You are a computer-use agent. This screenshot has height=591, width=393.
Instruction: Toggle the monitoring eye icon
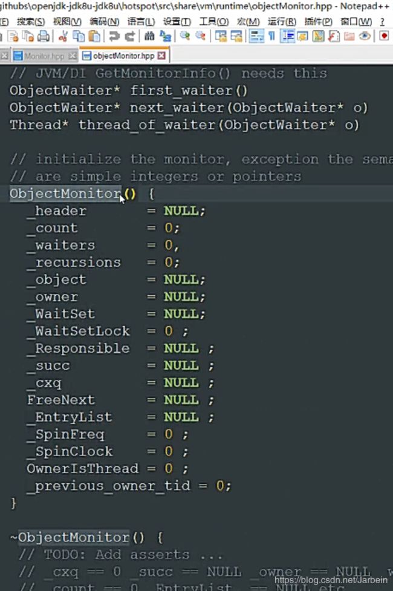point(365,36)
